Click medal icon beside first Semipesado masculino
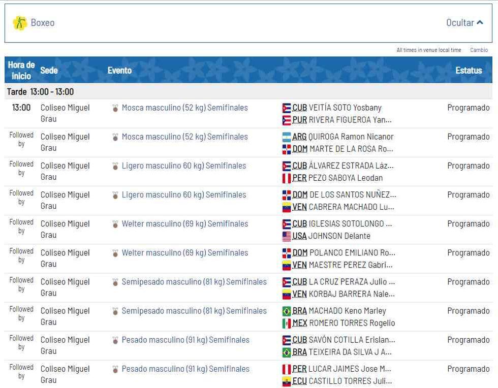 pyautogui.click(x=115, y=282)
